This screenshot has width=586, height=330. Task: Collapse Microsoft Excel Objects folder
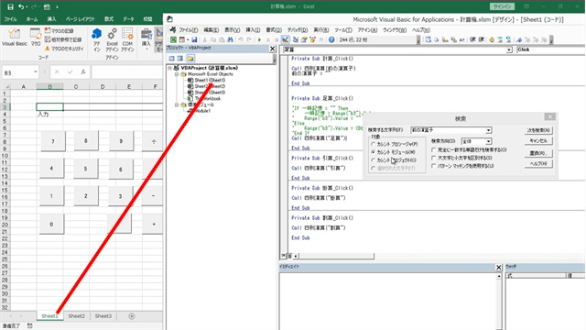click(x=177, y=74)
